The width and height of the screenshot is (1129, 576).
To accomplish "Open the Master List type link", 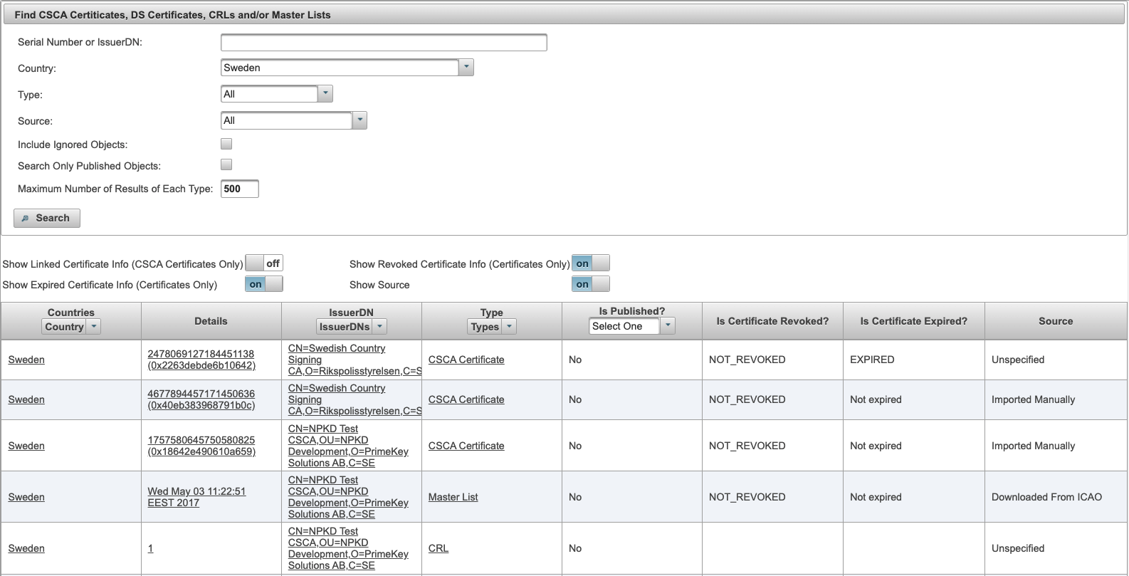I will click(453, 497).
